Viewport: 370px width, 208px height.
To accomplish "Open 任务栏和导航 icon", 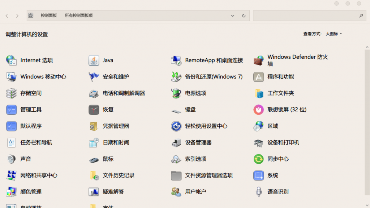I will 11,143.
